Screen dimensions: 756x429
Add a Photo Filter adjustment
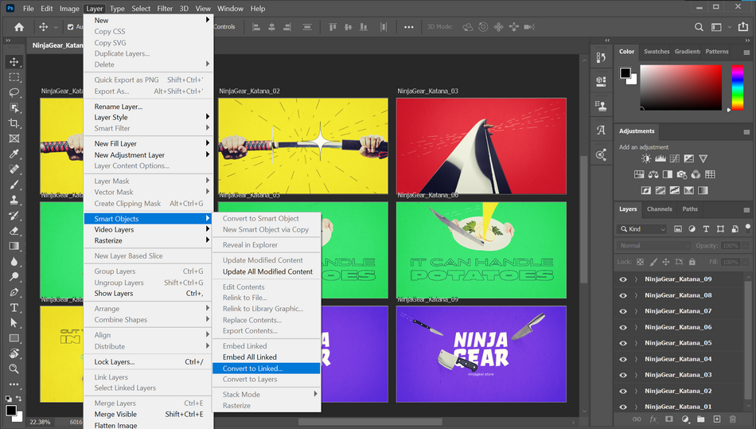[682, 174]
